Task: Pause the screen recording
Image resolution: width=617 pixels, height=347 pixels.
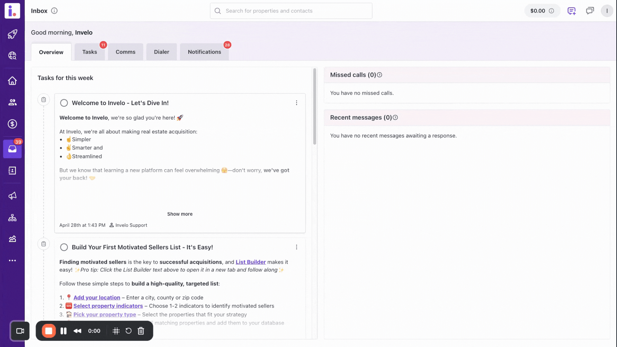Action: [63, 331]
